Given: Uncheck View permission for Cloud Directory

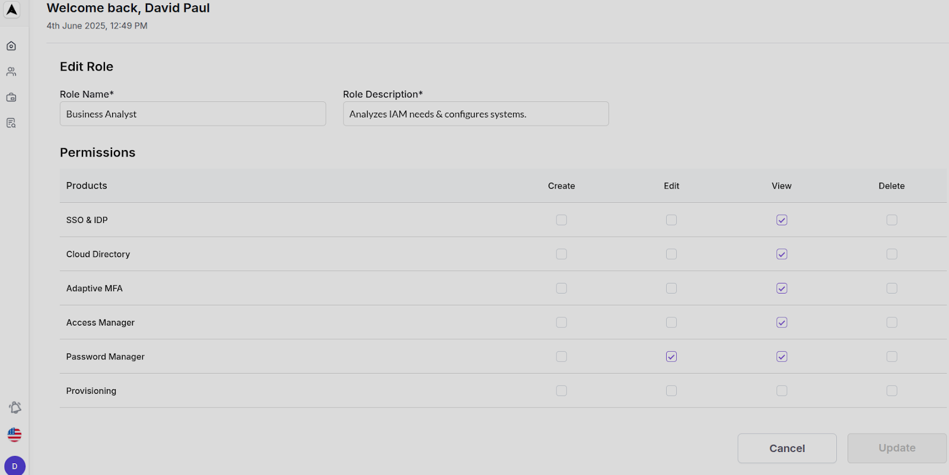Looking at the screenshot, I should coord(781,254).
